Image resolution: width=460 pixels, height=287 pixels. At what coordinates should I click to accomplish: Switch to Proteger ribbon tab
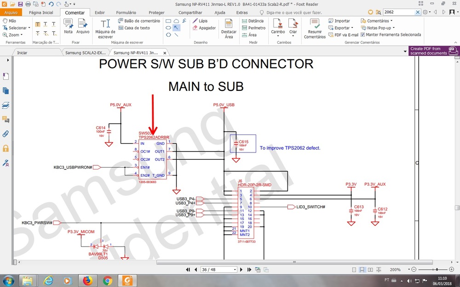[157, 12]
